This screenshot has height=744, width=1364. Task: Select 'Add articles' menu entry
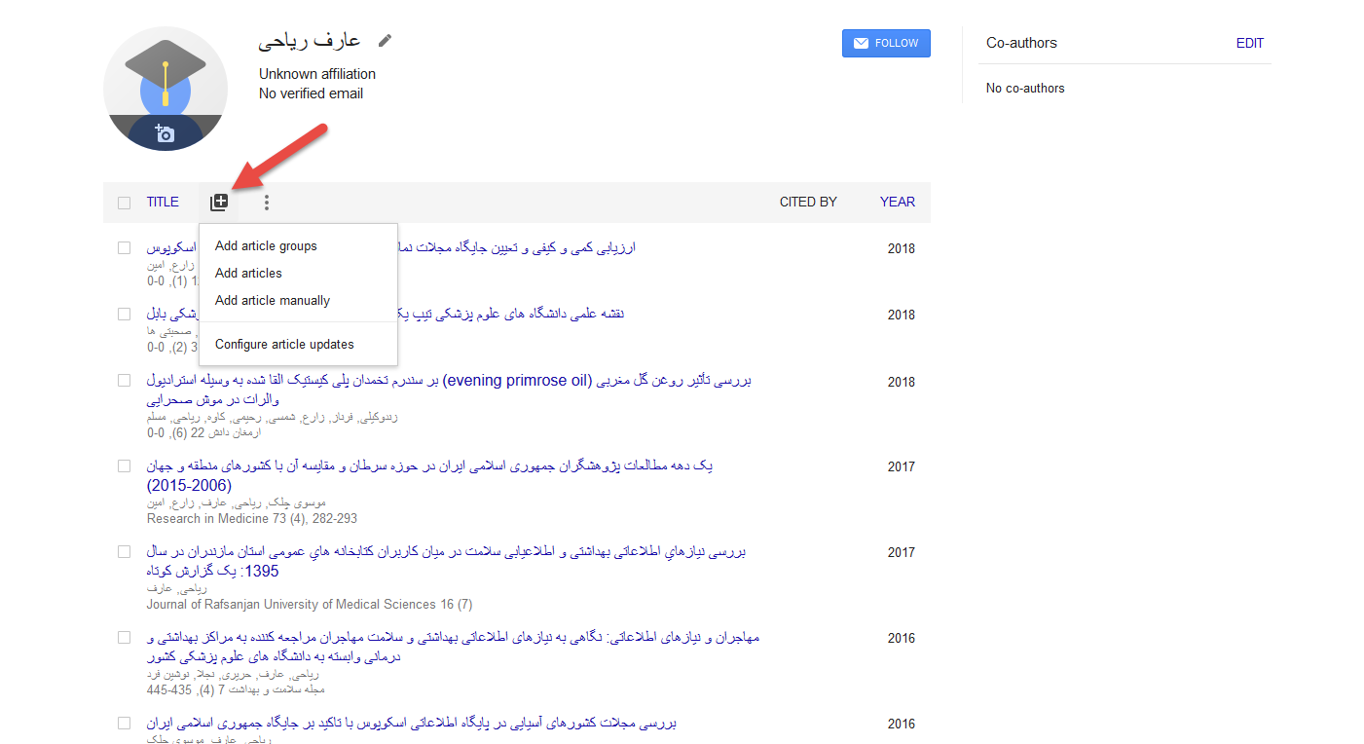248,274
